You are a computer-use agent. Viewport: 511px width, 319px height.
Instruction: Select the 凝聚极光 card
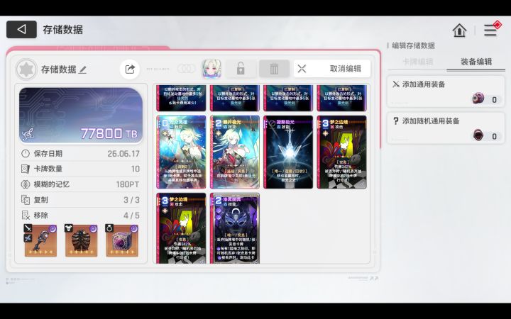(x=288, y=152)
